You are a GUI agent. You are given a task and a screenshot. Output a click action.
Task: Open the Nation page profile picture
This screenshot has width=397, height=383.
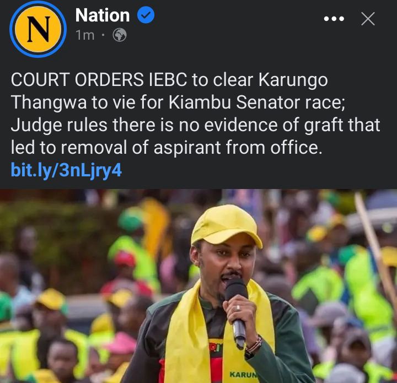coord(38,29)
